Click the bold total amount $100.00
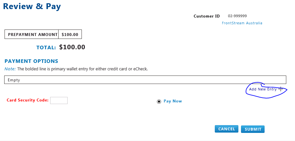The image size is (295, 141). point(72,47)
